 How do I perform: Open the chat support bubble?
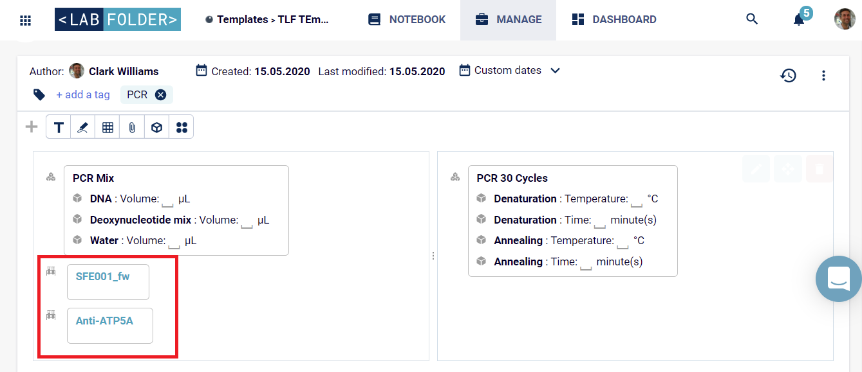[x=839, y=279]
